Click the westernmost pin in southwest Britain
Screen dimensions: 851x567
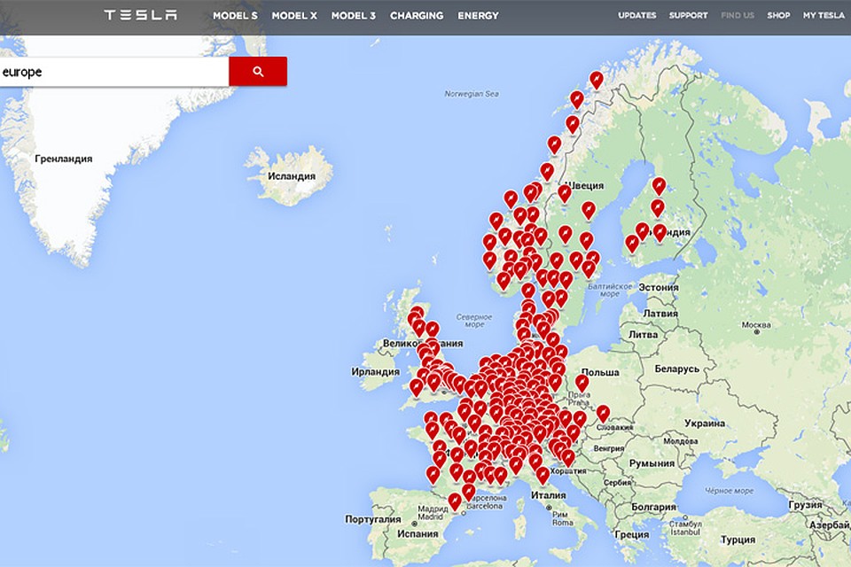click(416, 387)
